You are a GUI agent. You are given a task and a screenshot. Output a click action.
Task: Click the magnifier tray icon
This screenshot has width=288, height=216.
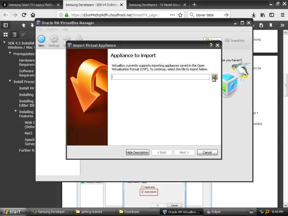coord(267,212)
